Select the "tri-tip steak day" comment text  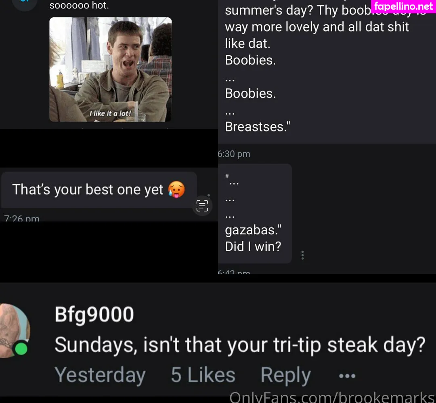pyautogui.click(x=240, y=345)
